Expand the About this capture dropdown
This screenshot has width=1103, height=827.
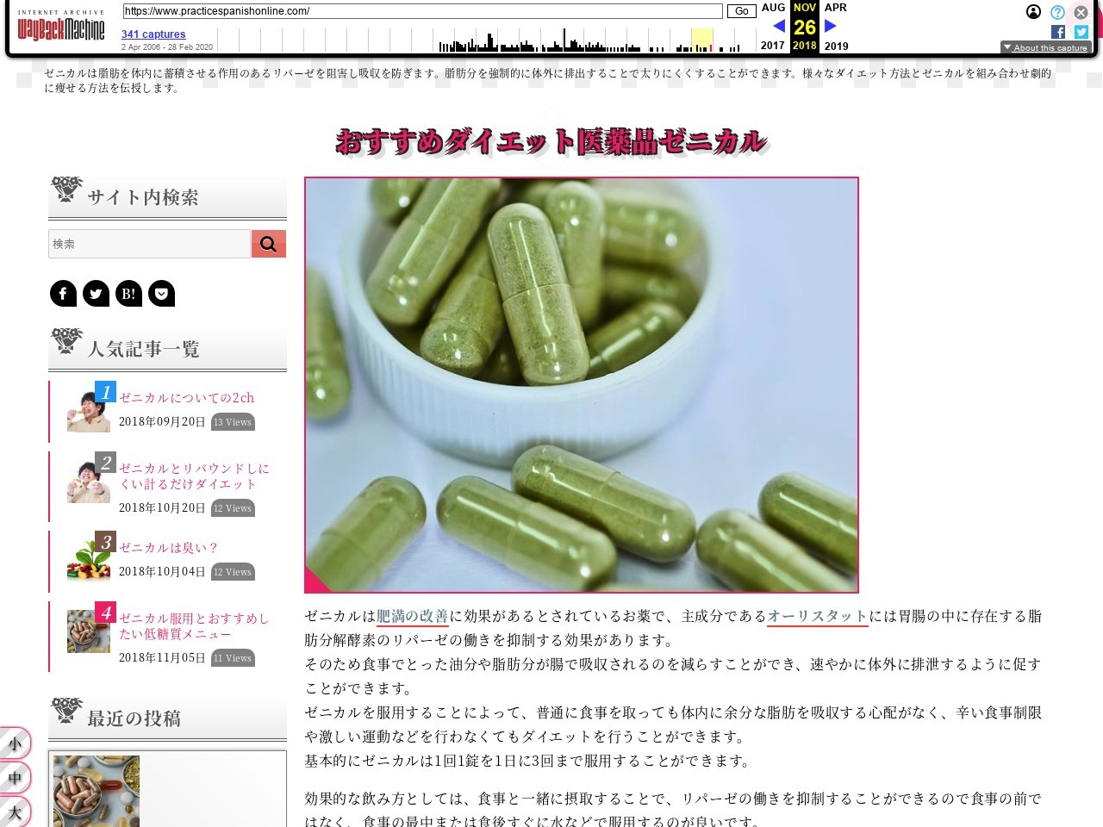tap(1046, 47)
